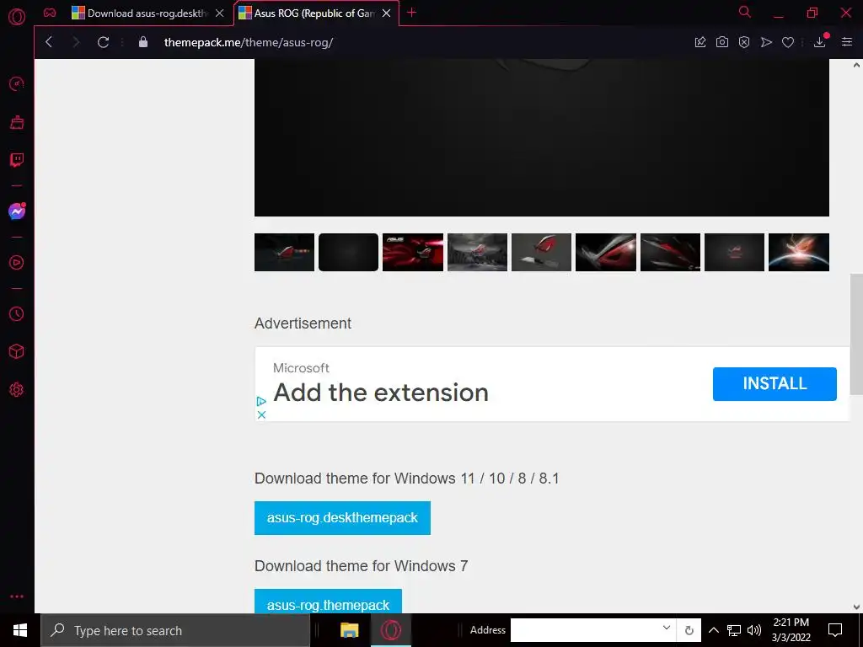Image resolution: width=863 pixels, height=647 pixels.
Task: Select the first ROG wallpaper thumbnail
Action: point(284,253)
